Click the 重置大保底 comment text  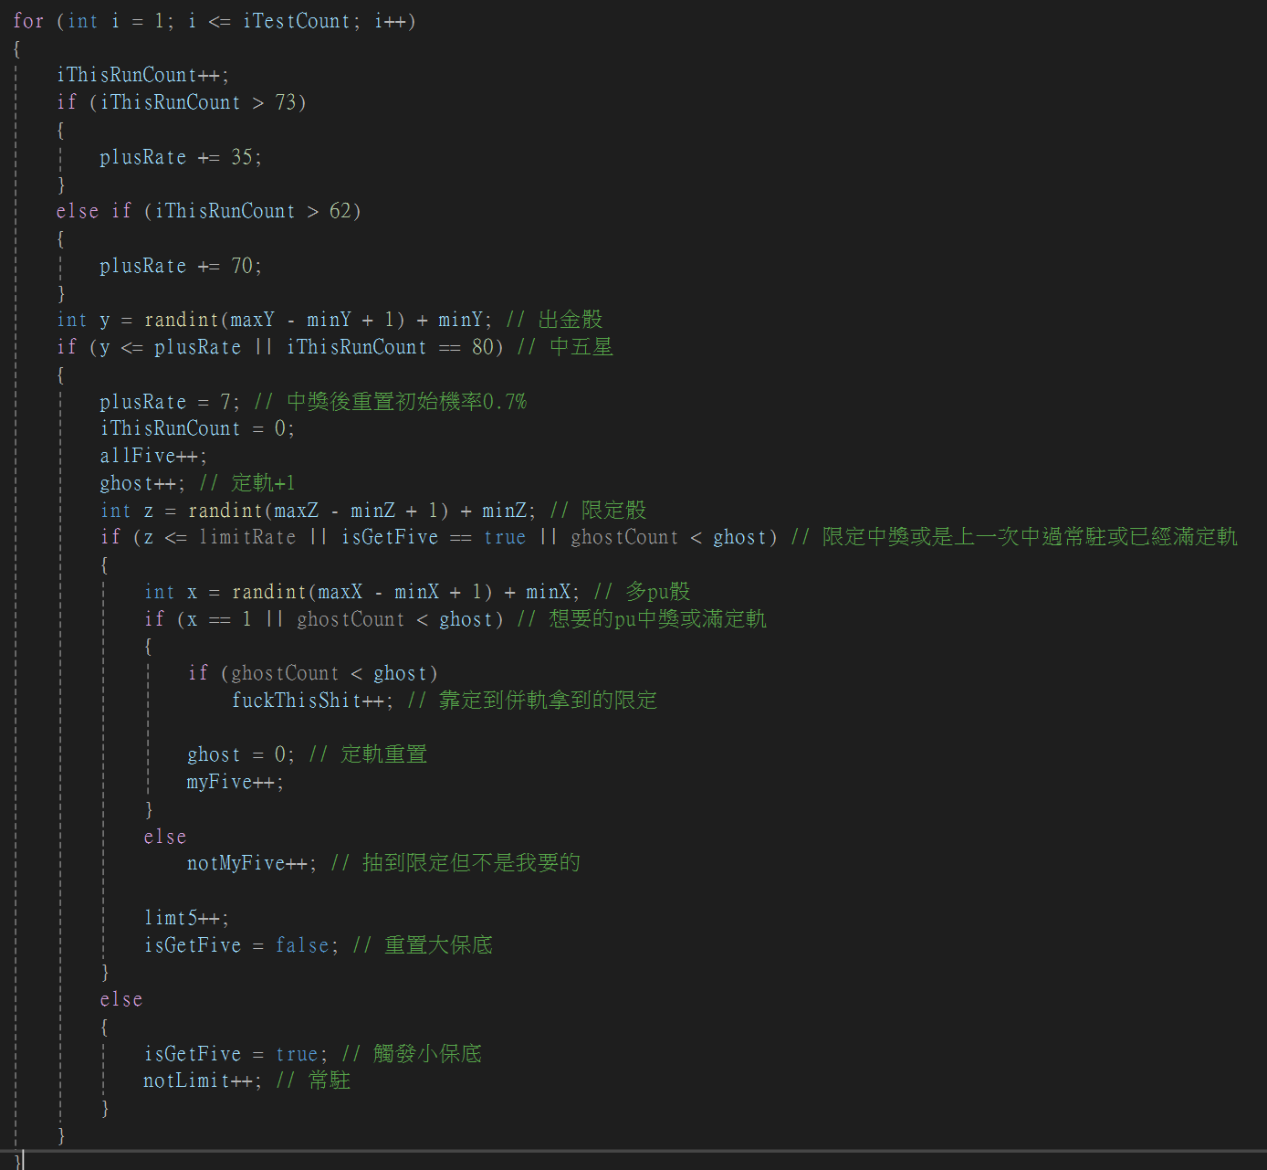tap(438, 945)
